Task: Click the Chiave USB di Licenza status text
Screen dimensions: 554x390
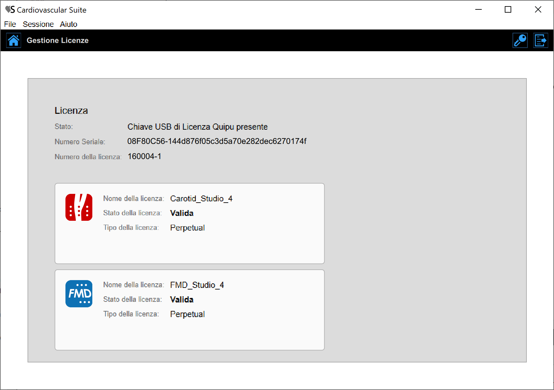Action: (x=197, y=127)
